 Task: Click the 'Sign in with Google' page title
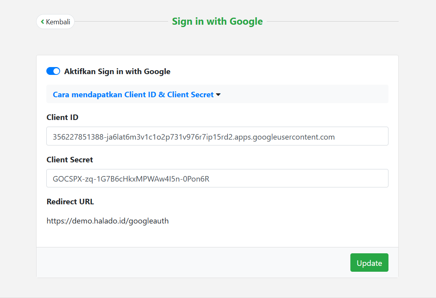click(217, 21)
